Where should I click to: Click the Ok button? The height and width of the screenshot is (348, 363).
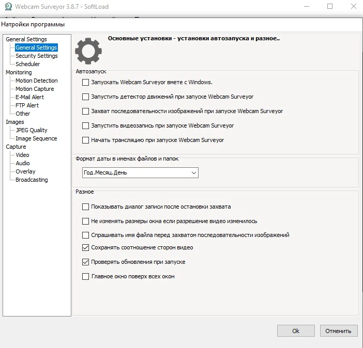pyautogui.click(x=296, y=331)
